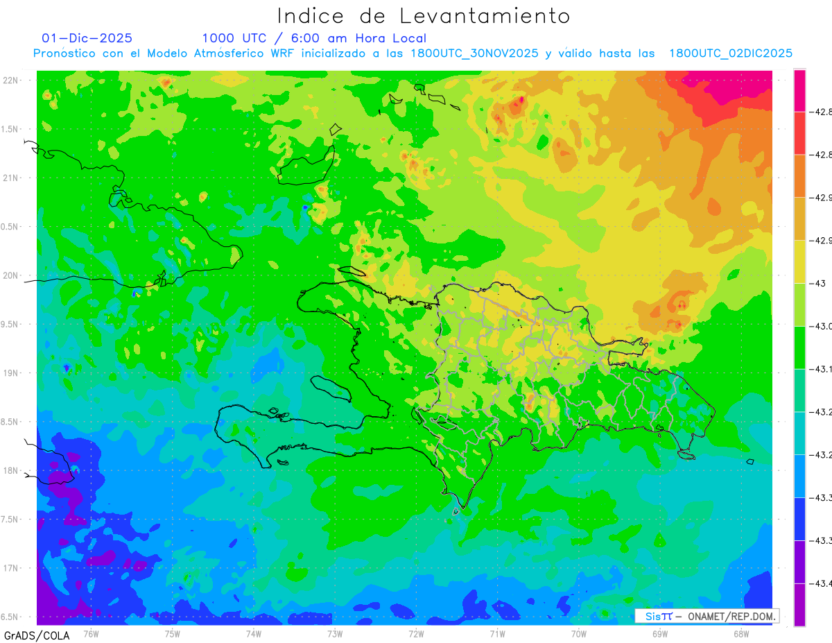The image size is (832, 643).
Task: Click the "1800UTC_30NOV2025" initialization time
Action: [x=475, y=53]
